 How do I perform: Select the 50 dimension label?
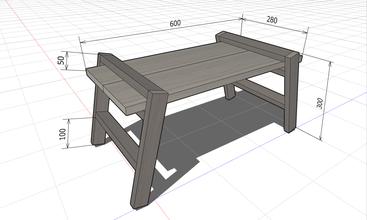point(61,61)
